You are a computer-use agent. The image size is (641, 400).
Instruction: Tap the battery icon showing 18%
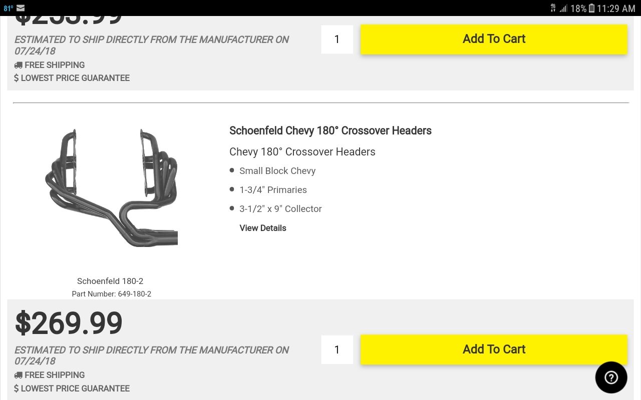(x=591, y=8)
